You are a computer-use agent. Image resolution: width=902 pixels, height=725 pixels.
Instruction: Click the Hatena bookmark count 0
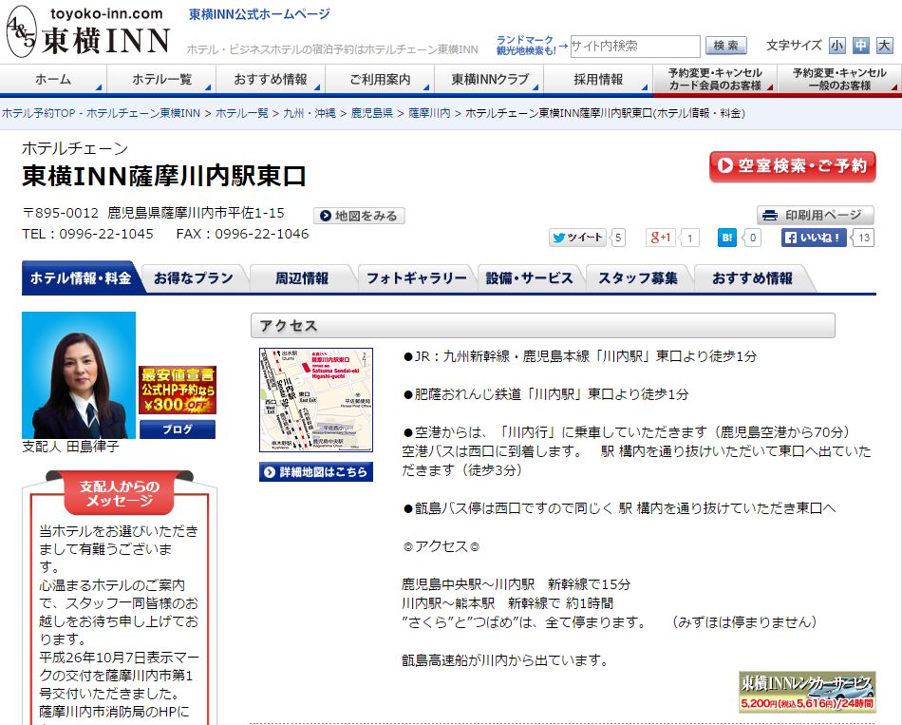753,238
